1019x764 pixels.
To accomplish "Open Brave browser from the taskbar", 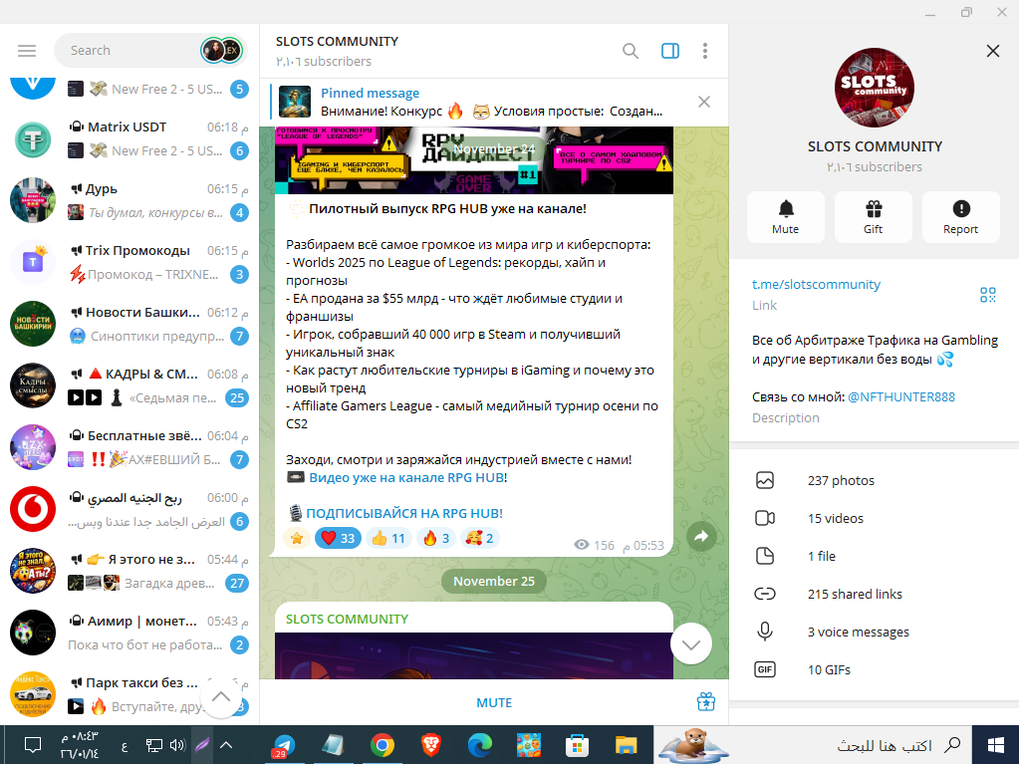I will (x=431, y=744).
